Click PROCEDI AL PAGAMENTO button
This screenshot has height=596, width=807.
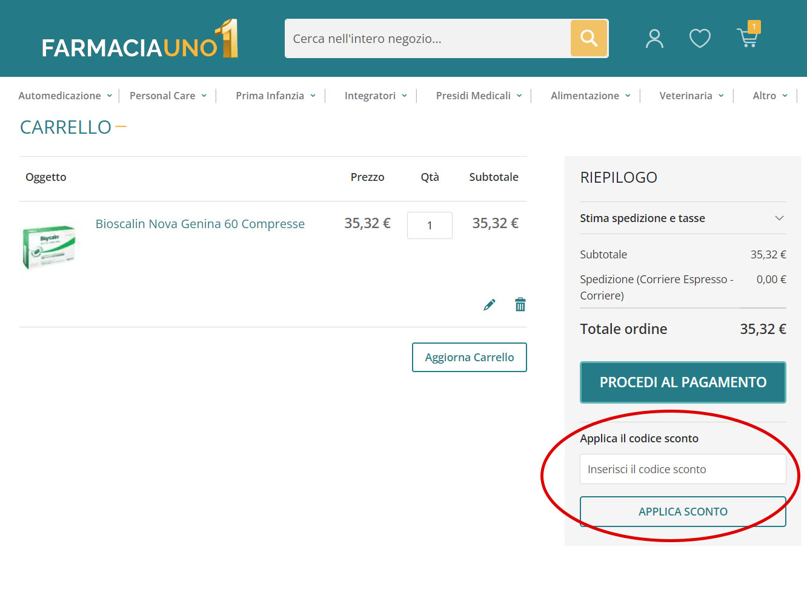coord(683,382)
